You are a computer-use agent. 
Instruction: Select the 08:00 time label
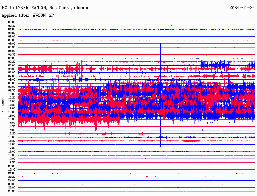12,80
